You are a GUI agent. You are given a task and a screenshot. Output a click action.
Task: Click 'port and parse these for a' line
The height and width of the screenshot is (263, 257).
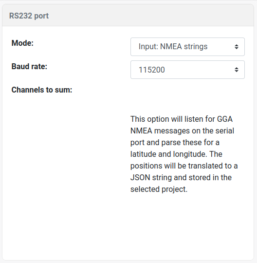[x=175, y=143]
